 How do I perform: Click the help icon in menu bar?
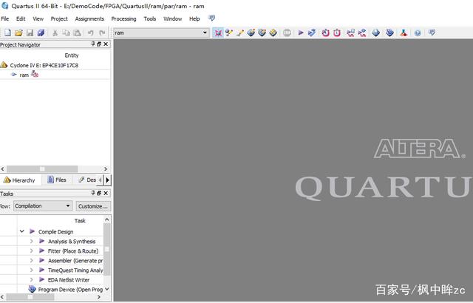212,18
